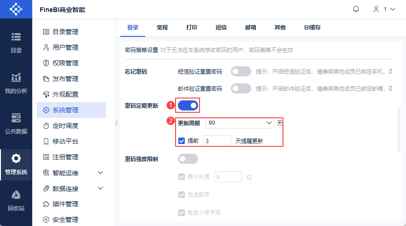The height and width of the screenshot is (226, 406).
Task: Click the notification bell icon
Action: click(356, 9)
